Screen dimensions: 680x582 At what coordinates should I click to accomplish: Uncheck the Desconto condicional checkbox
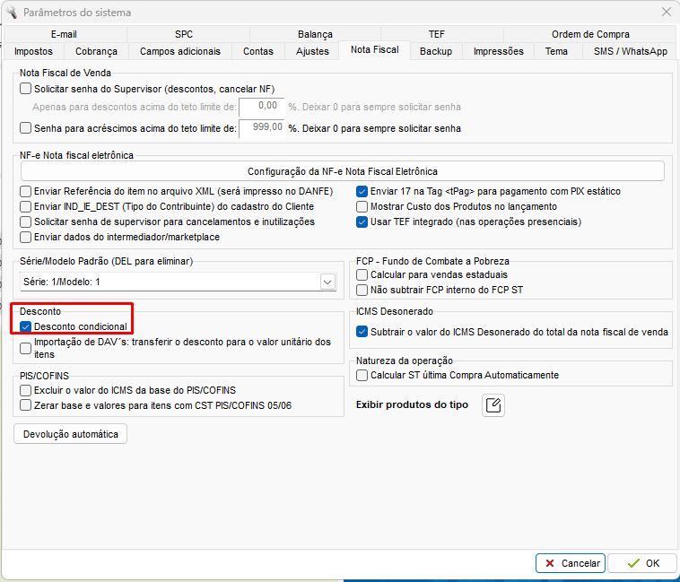pos(26,327)
